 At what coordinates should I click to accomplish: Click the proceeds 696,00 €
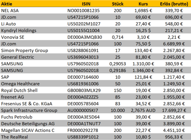[x=174, y=17]
